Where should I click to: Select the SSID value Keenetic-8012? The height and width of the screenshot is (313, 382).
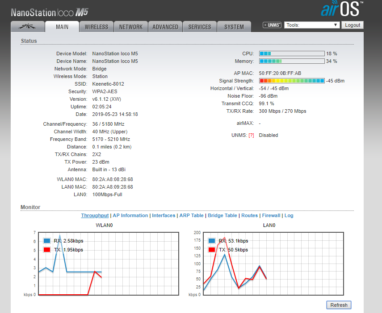(x=108, y=84)
